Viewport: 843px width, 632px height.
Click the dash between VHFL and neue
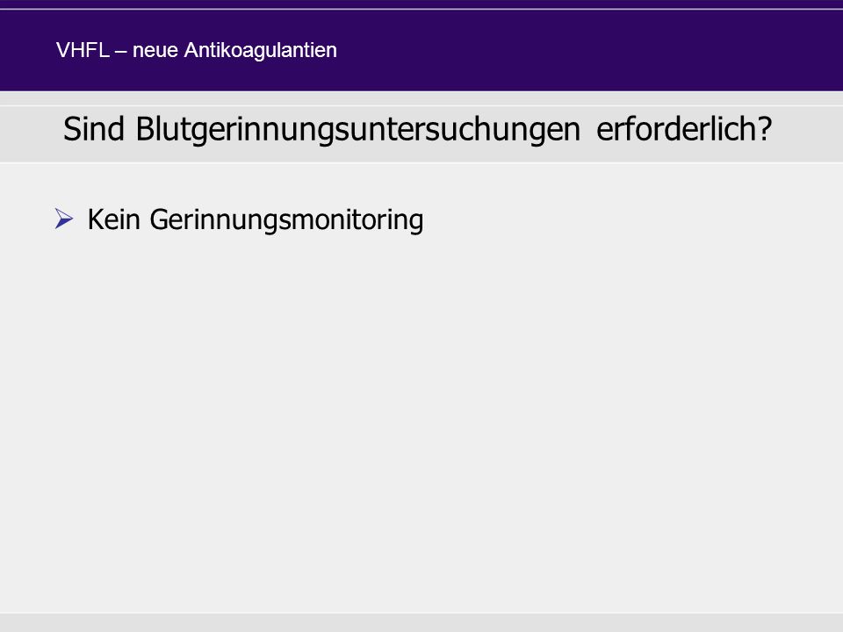tap(120, 52)
